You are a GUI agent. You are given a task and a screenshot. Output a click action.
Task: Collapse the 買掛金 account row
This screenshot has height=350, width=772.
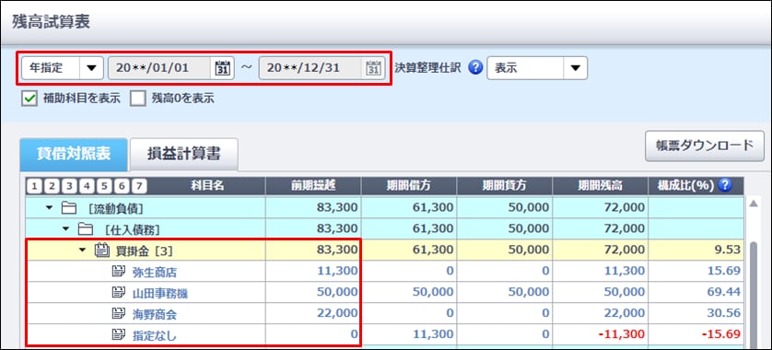pyautogui.click(x=83, y=251)
